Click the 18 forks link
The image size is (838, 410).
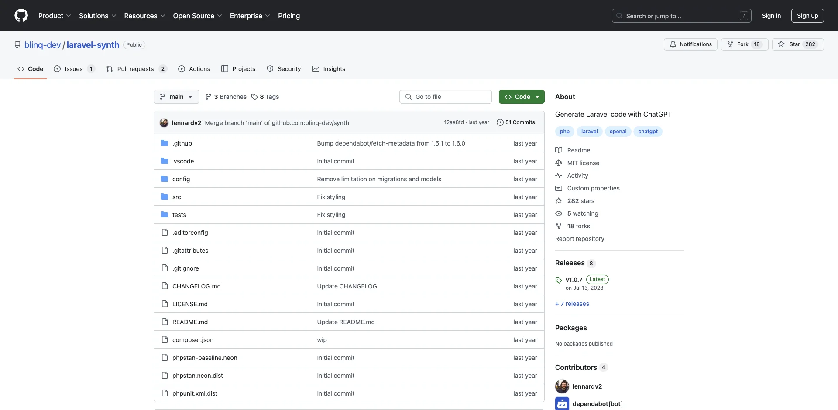pos(578,226)
